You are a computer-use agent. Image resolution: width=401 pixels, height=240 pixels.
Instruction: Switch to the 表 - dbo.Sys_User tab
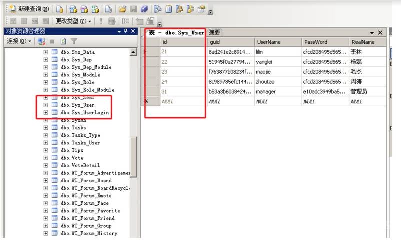pos(176,32)
